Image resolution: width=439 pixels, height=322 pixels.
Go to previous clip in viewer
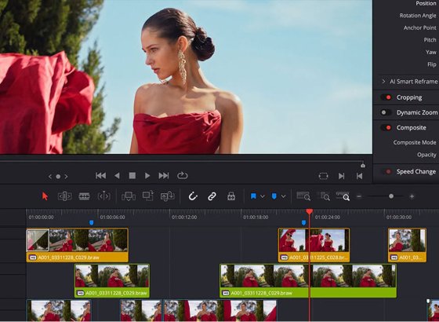[360, 176]
